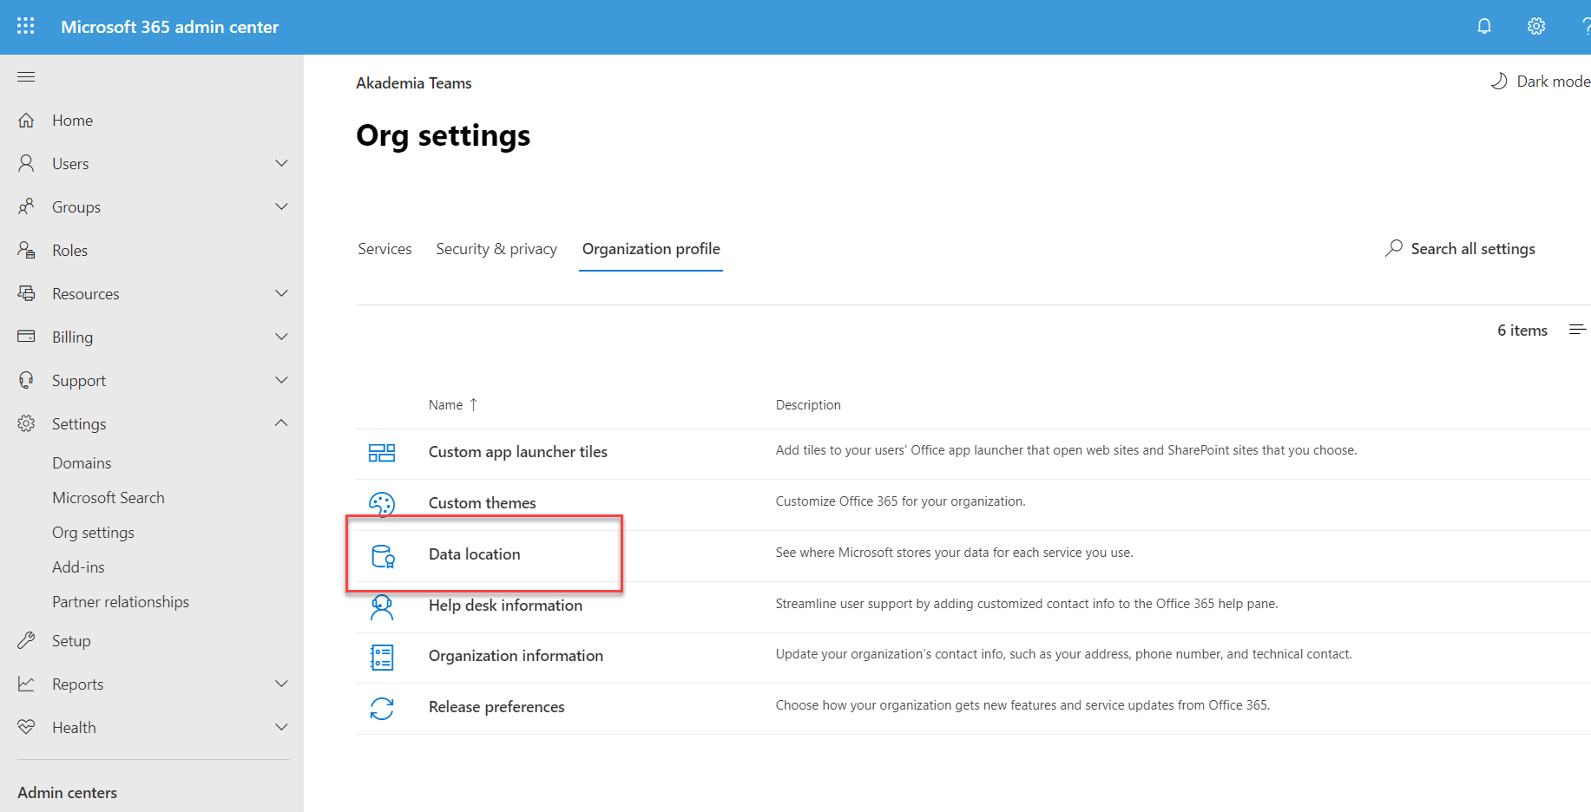Click the Setup wrench icon

(27, 640)
